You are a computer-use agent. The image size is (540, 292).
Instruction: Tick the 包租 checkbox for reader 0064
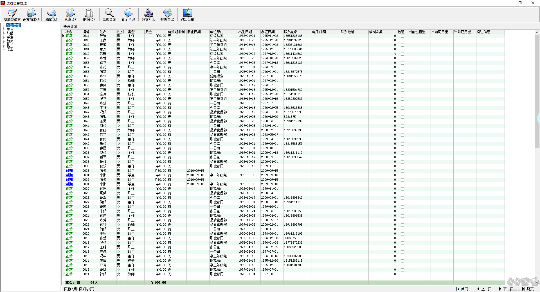pyautogui.click(x=402, y=36)
